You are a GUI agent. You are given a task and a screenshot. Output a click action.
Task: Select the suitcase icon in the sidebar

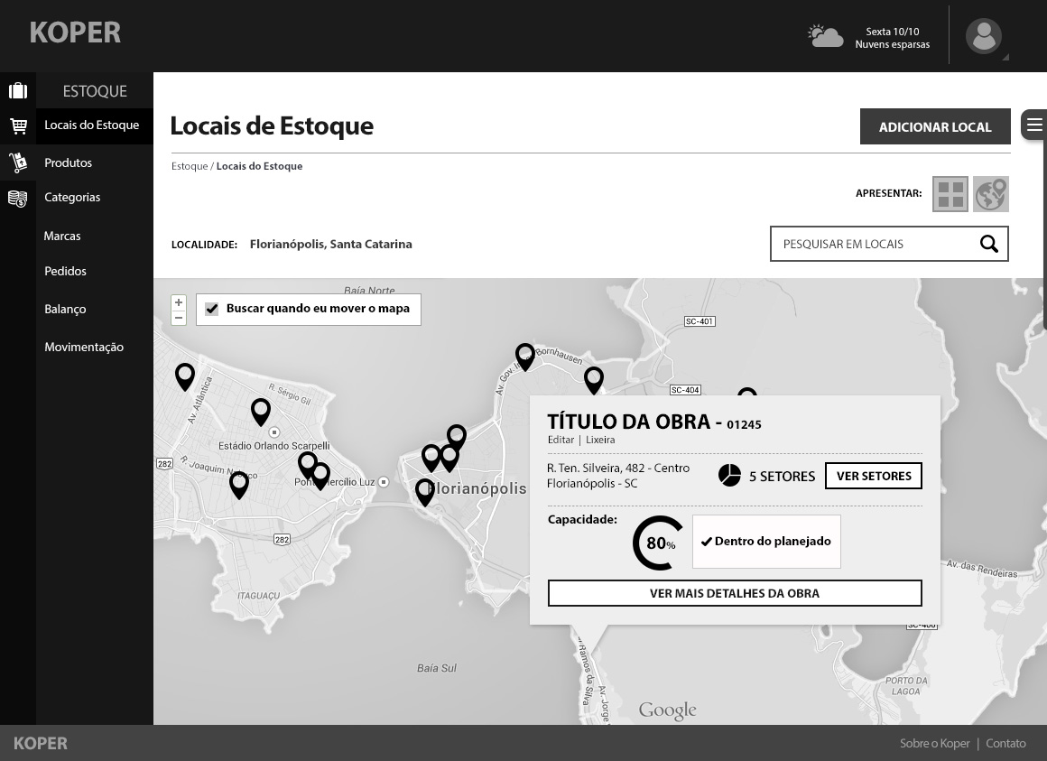[x=18, y=90]
